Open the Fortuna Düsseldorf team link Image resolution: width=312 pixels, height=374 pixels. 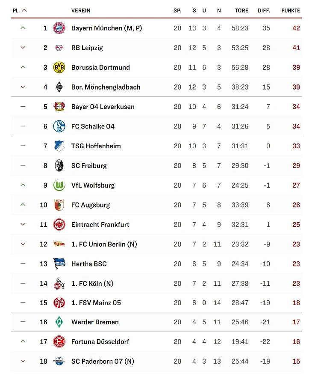coord(100,342)
